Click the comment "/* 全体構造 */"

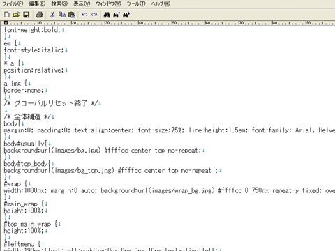[27, 116]
